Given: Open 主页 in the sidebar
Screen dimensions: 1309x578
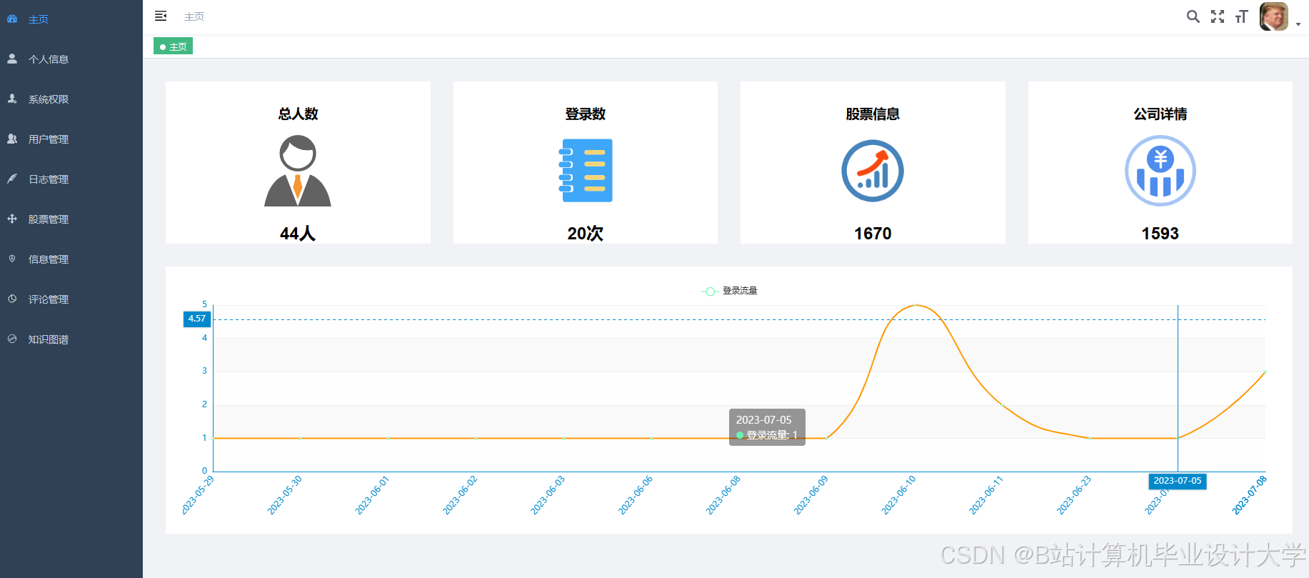Looking at the screenshot, I should click(x=39, y=19).
